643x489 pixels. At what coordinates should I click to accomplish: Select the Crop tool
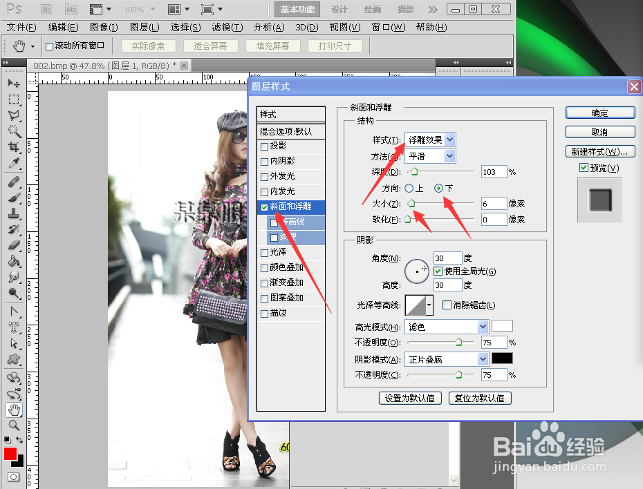[14, 147]
